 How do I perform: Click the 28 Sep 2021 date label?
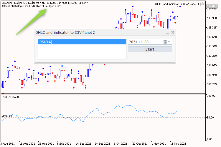(x=102, y=144)
